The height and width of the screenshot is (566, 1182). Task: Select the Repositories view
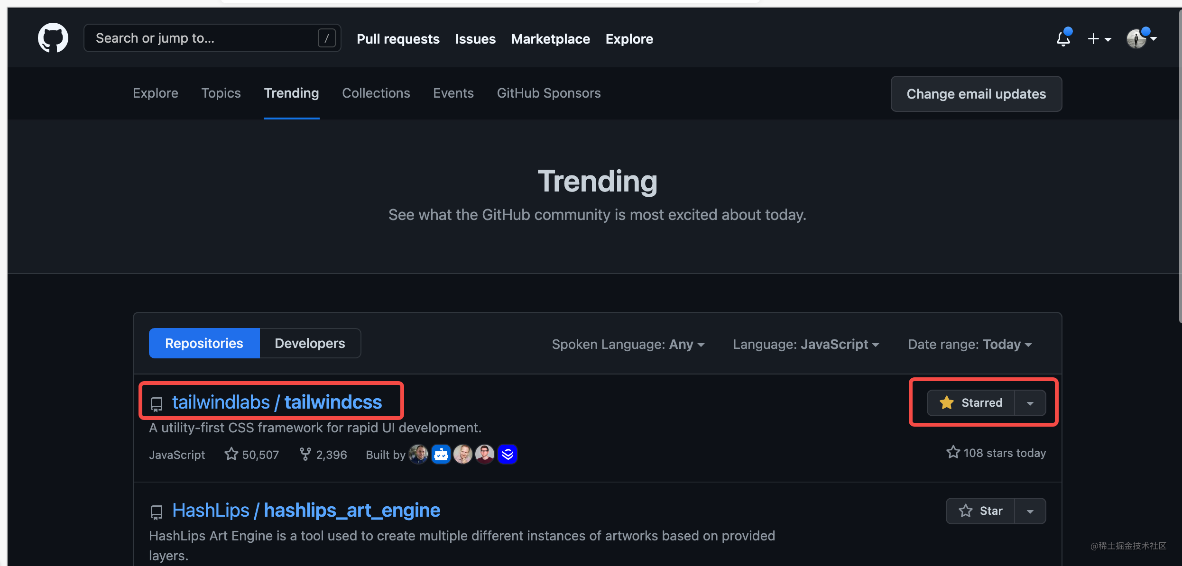coord(204,343)
